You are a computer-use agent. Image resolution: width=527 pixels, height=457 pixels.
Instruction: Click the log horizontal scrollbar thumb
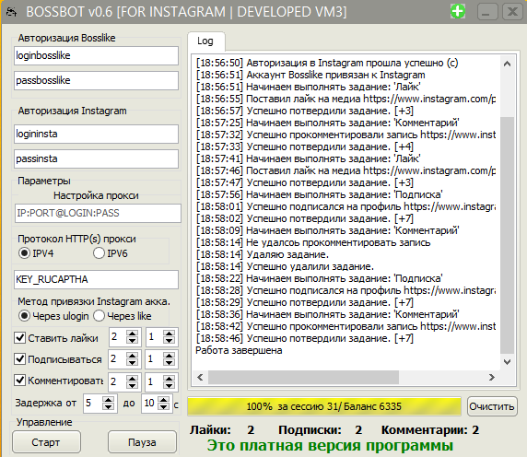[x=303, y=377]
